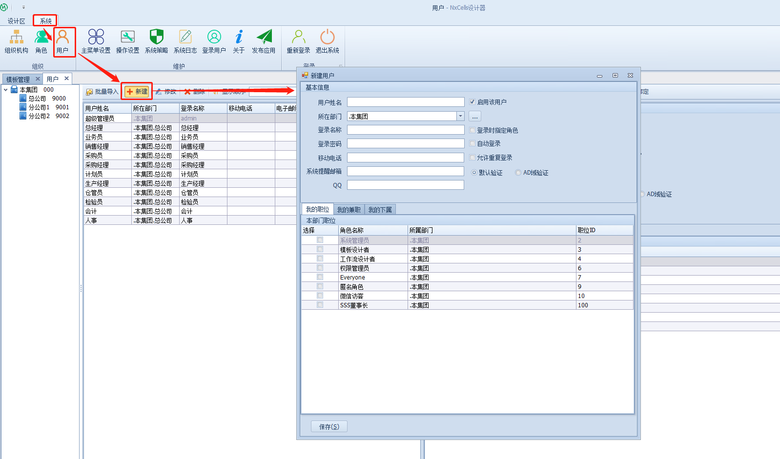Click the 批量导入 batch import button

[103, 92]
